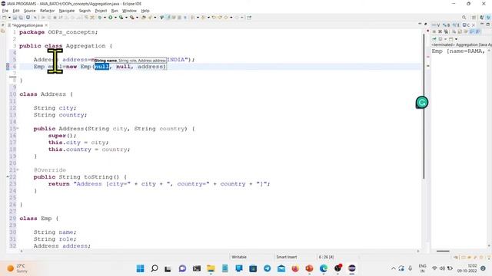
Task: Open the Display Selected Console dropdown
Action: pyautogui.click(x=446, y=39)
